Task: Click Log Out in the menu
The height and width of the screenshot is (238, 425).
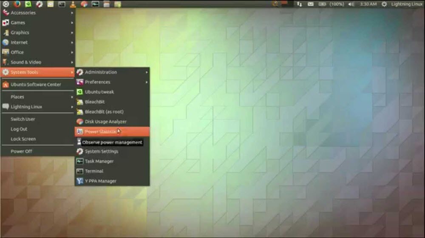Action: coord(19,129)
